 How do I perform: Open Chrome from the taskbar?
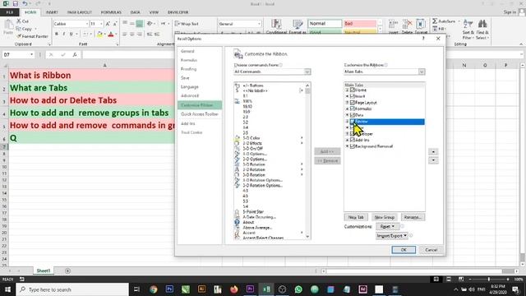tap(154, 289)
